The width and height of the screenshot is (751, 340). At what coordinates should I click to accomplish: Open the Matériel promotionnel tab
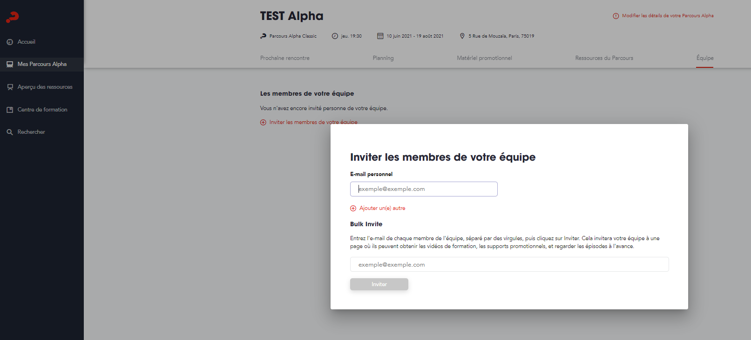tap(484, 58)
